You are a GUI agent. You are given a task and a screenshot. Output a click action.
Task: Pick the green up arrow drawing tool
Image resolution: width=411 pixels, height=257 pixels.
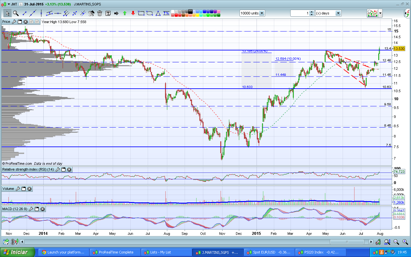coord(125,13)
